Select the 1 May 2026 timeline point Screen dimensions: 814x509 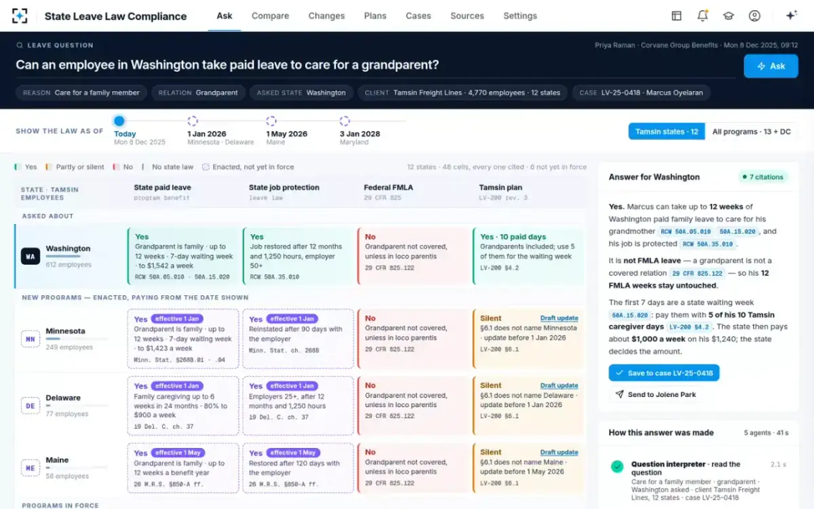point(271,121)
